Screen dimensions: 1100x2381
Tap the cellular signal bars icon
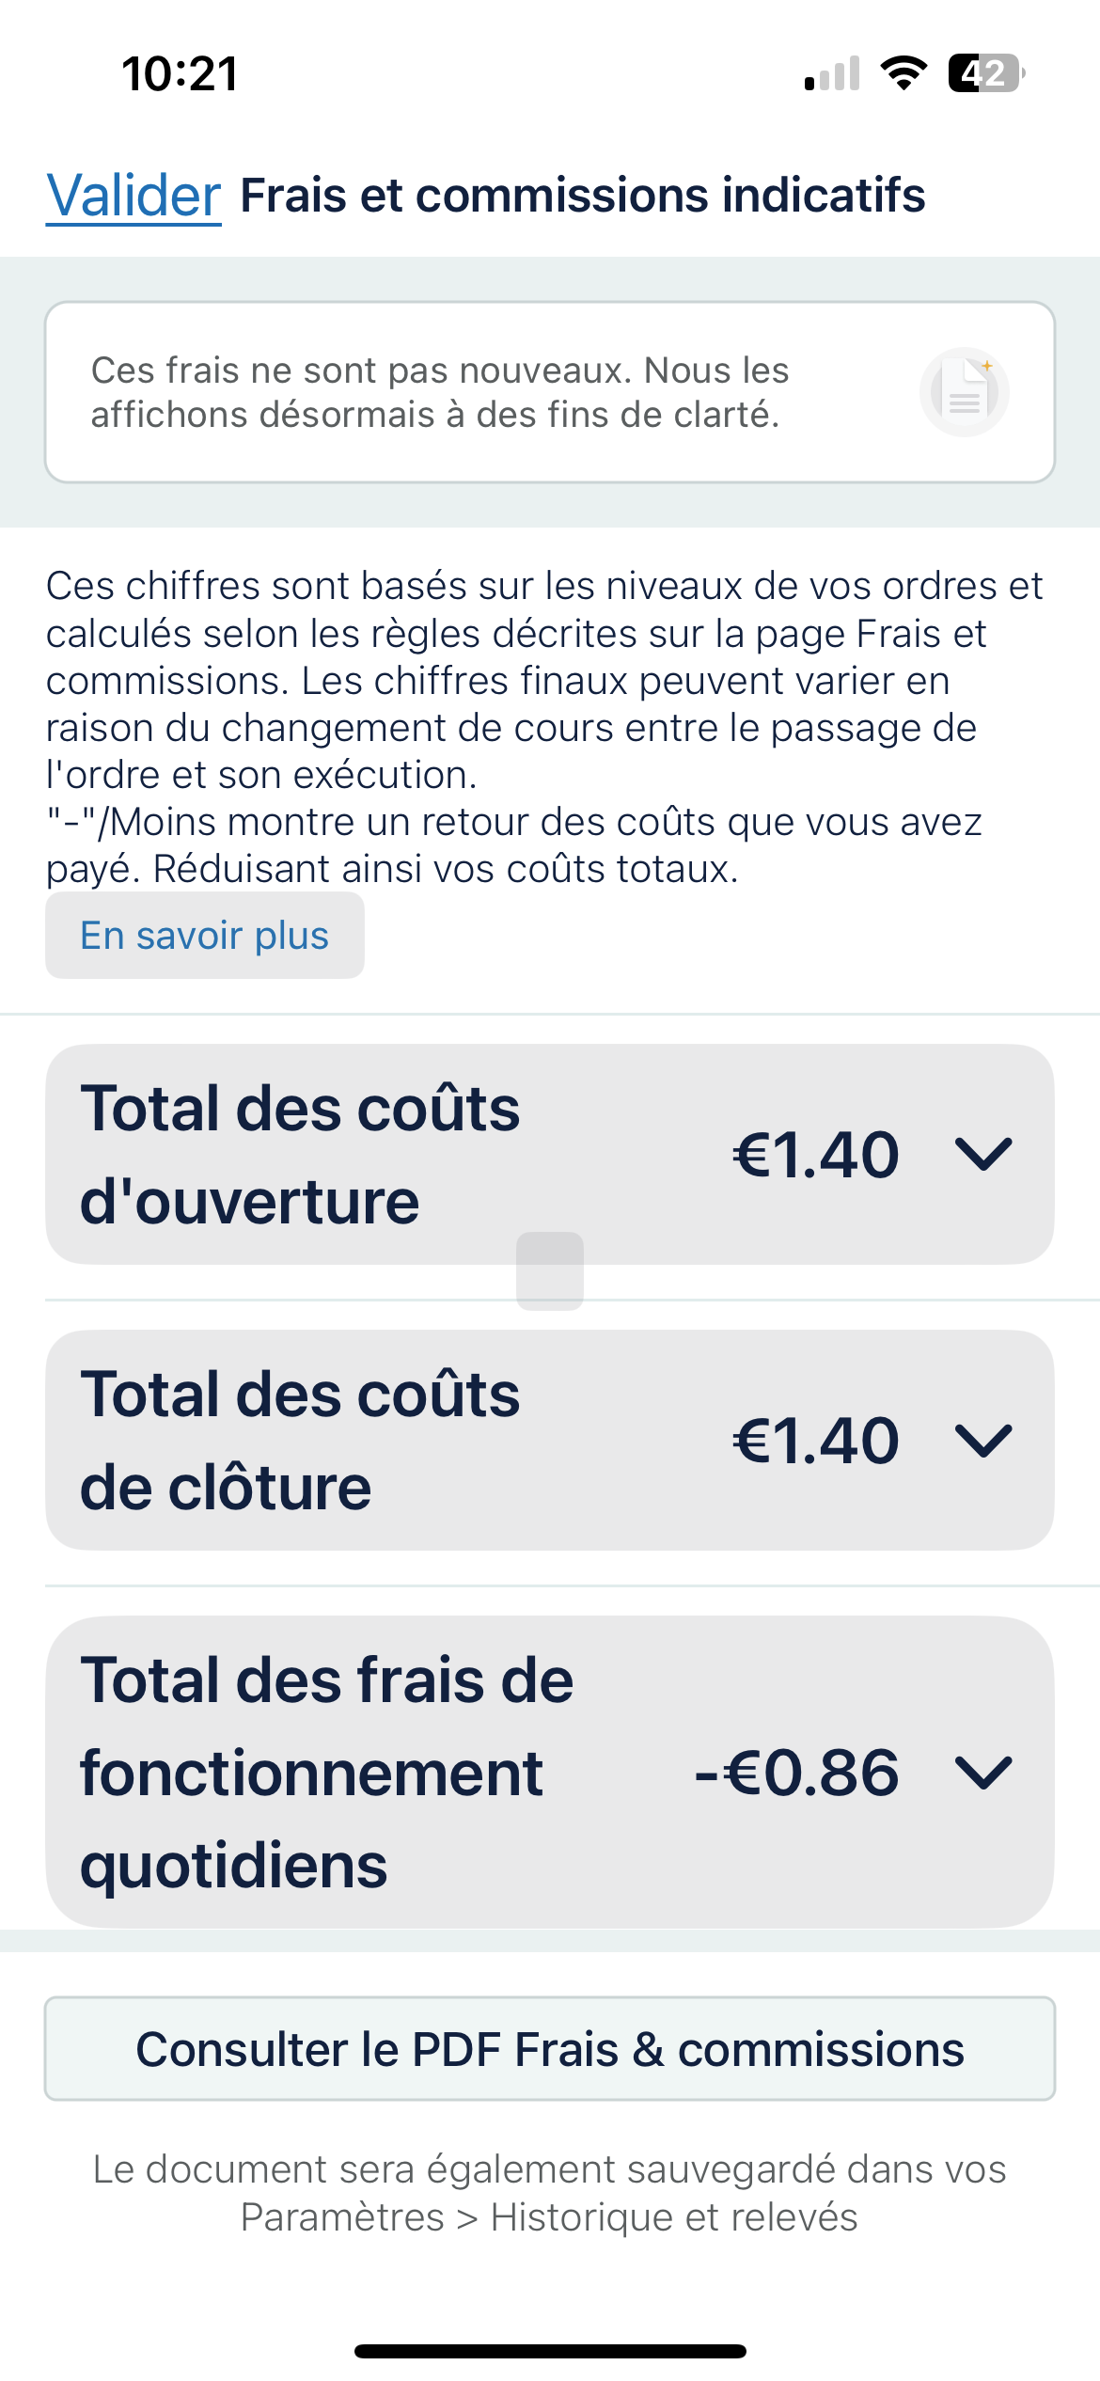[x=833, y=73]
